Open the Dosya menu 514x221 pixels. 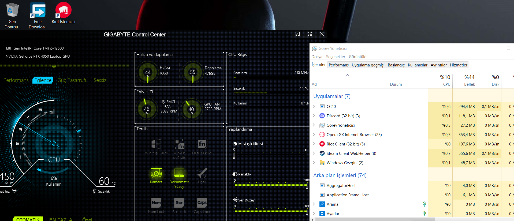pos(317,57)
